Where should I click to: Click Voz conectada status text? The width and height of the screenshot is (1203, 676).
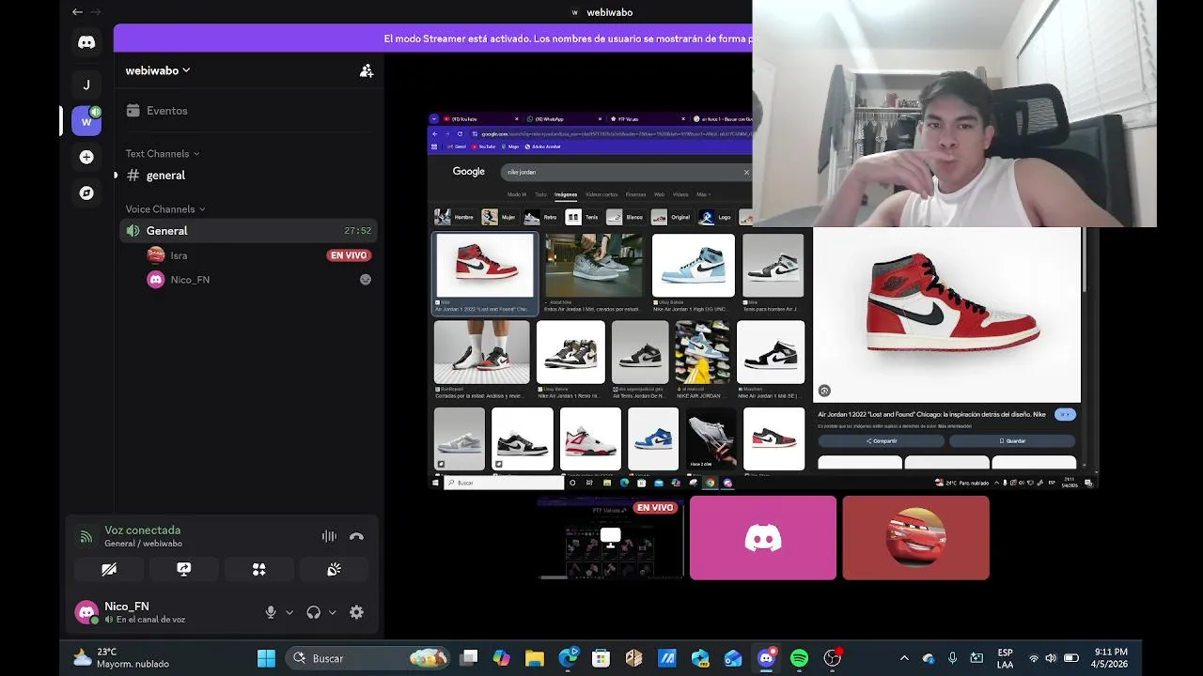142,530
